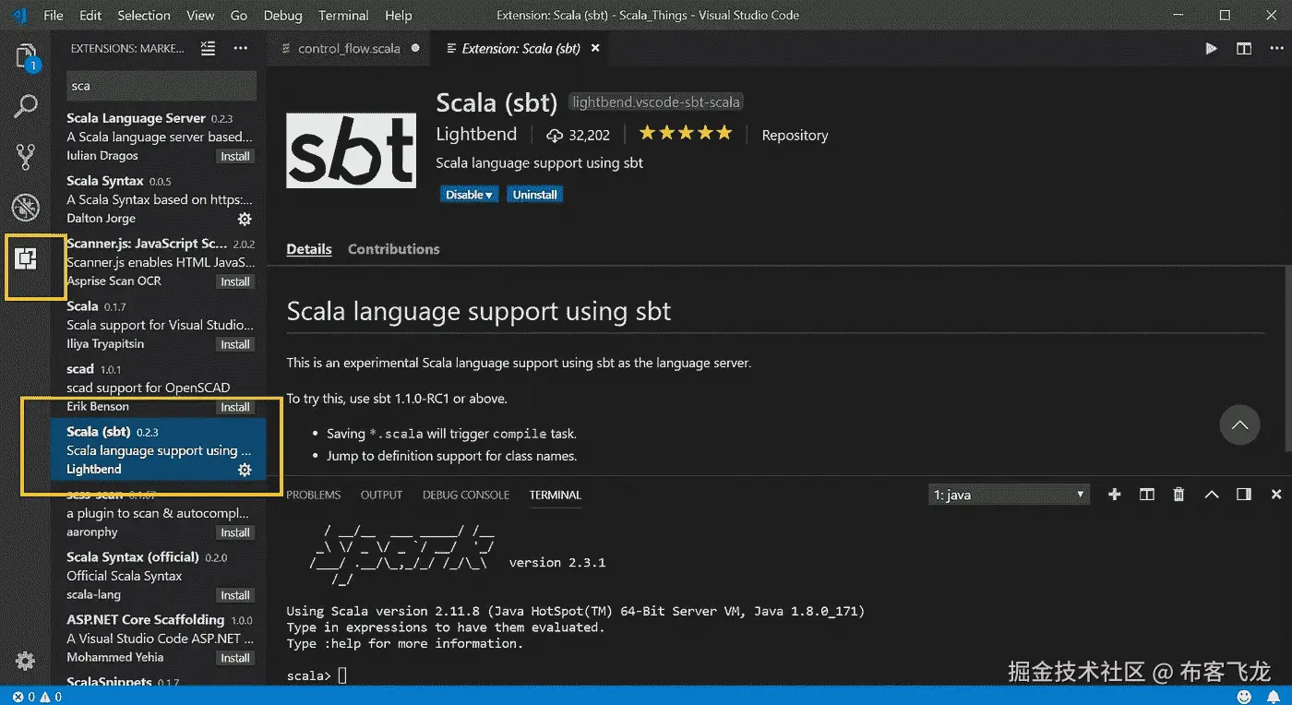Toggle terminal panel position icon
The width and height of the screenshot is (1292, 705).
click(x=1244, y=495)
